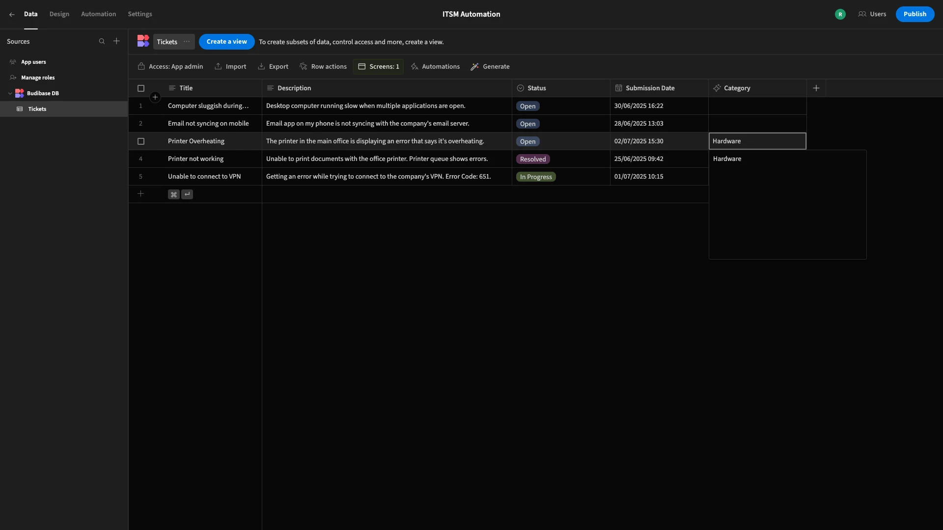Click Generate in the toolbar

tap(490, 67)
